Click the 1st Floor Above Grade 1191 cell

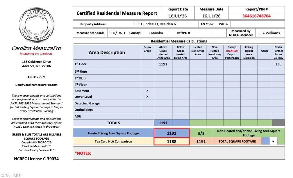pyautogui.click(x=163, y=64)
